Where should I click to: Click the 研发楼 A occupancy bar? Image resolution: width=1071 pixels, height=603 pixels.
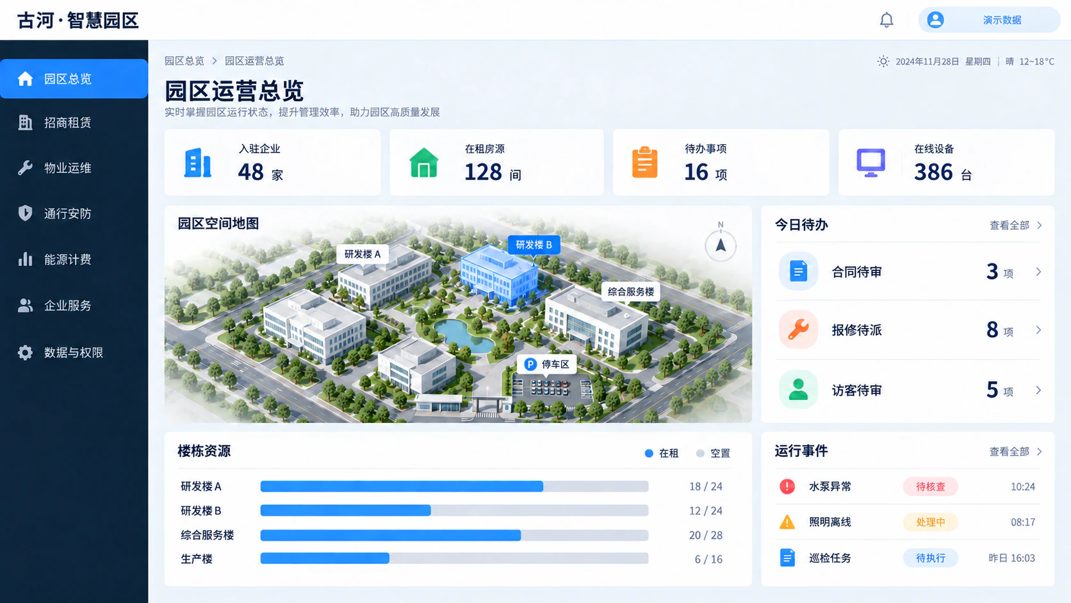pyautogui.click(x=454, y=486)
